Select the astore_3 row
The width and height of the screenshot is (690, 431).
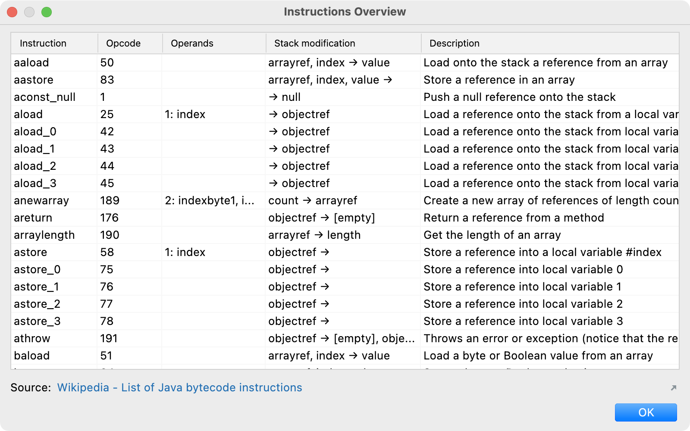pos(345,321)
